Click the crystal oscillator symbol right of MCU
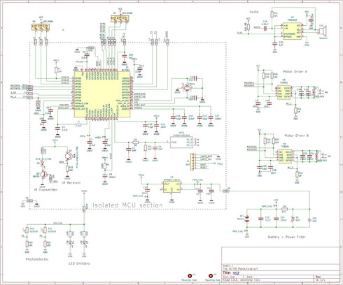 187,88
